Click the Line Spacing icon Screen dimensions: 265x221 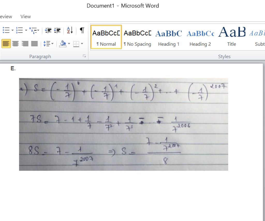click(x=47, y=44)
